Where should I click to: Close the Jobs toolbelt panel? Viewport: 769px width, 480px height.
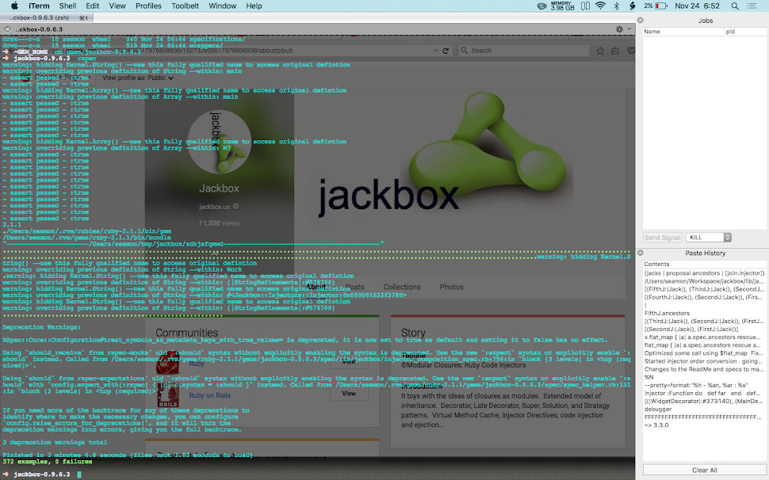pos(640,20)
